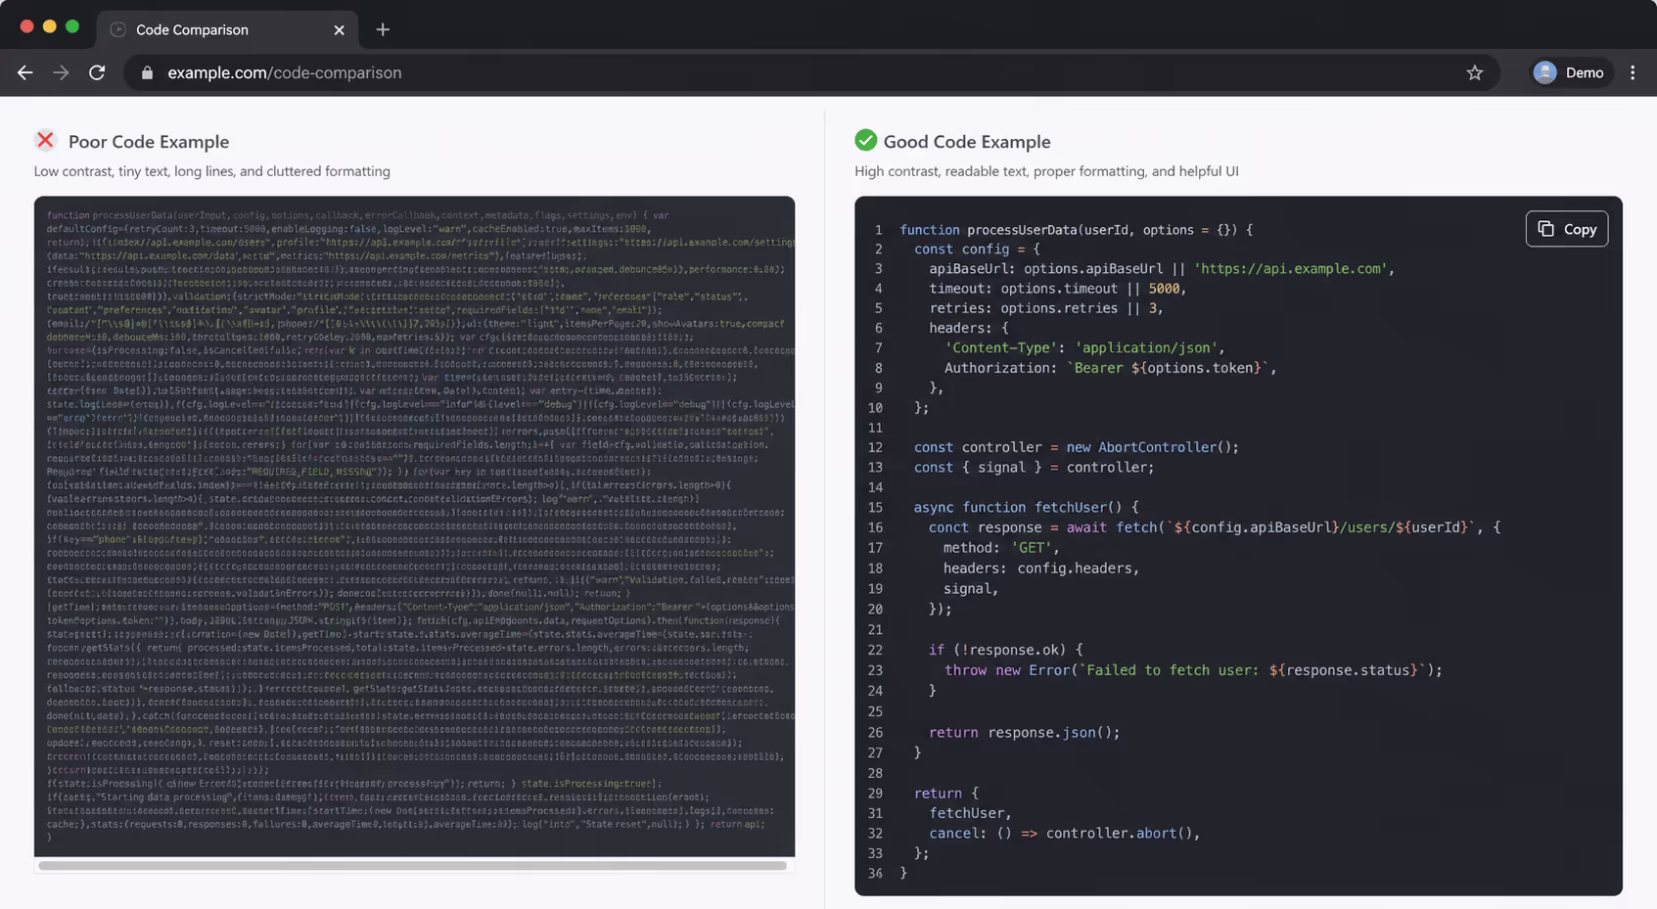Click the 'async function fetchUser()' line
Image resolution: width=1657 pixels, height=909 pixels.
1027,508
